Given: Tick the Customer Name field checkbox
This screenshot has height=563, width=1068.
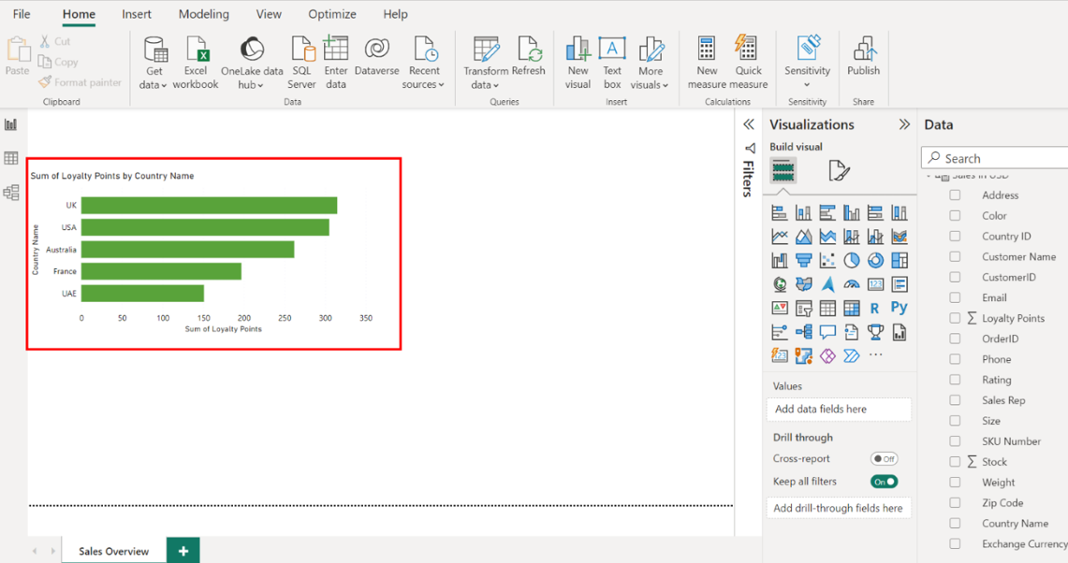Looking at the screenshot, I should (x=955, y=256).
